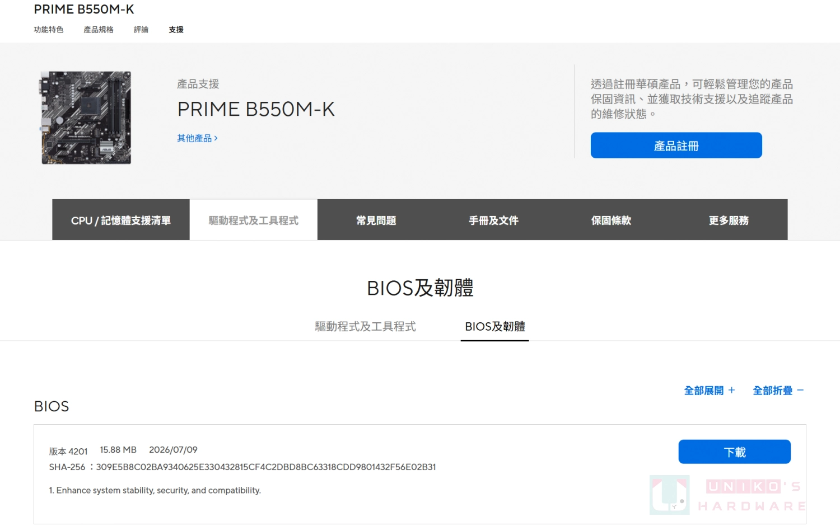Download BIOS version 4201
This screenshot has height=526, width=840.
point(735,452)
